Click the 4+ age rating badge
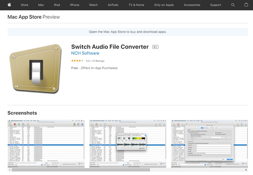 click(155, 47)
